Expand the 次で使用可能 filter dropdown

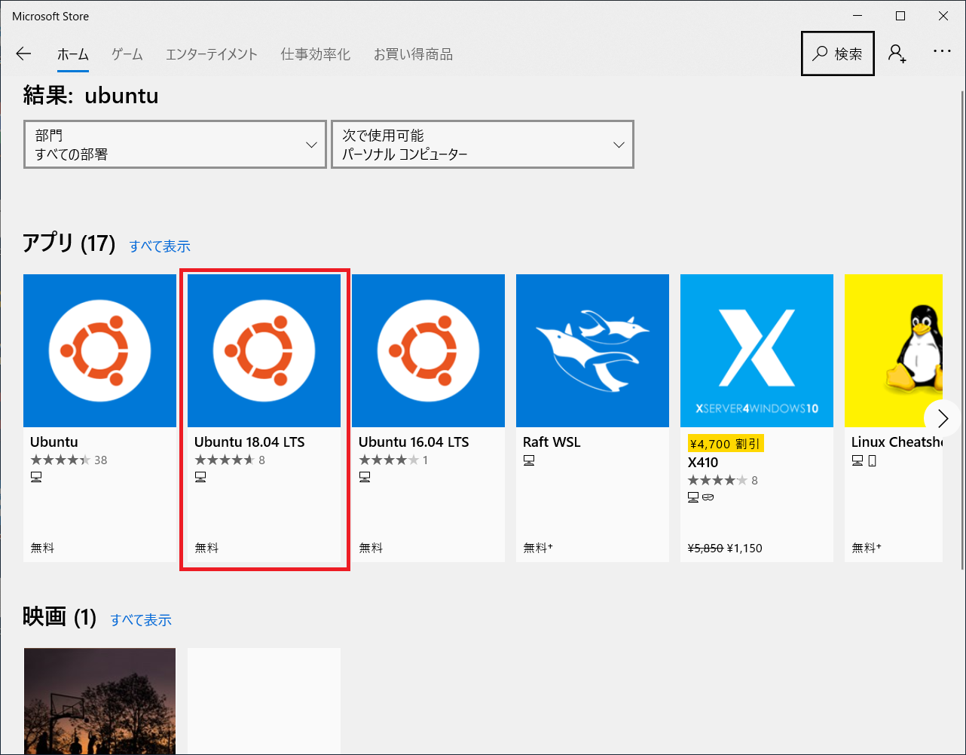(x=482, y=145)
